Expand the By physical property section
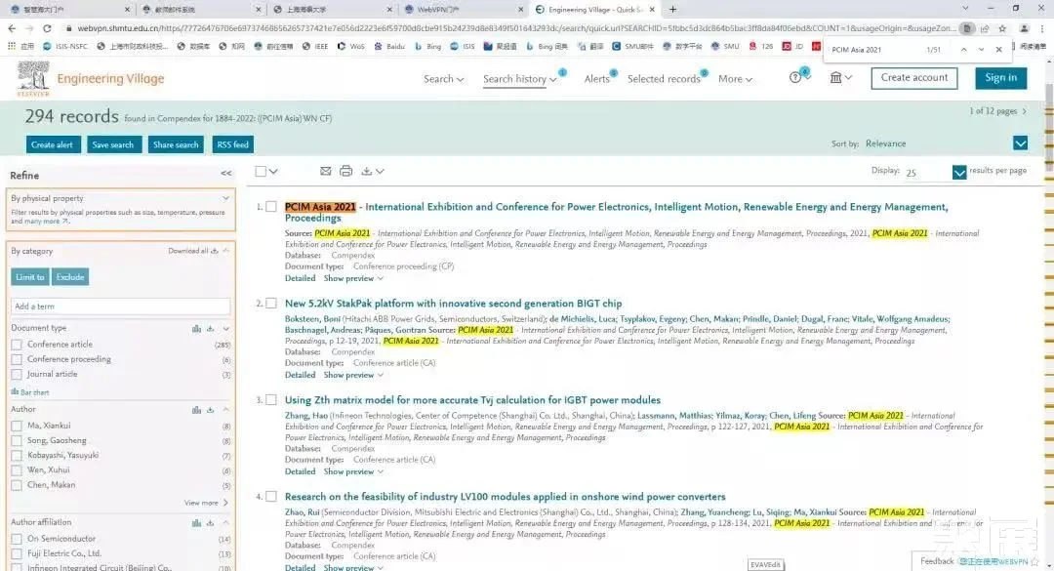Viewport: 1054px width, 571px height. point(225,198)
